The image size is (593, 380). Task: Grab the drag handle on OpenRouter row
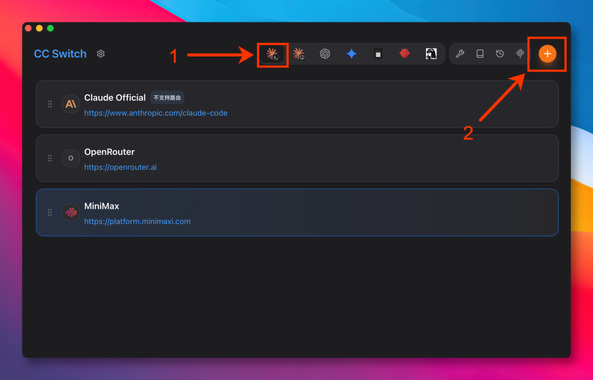49,158
